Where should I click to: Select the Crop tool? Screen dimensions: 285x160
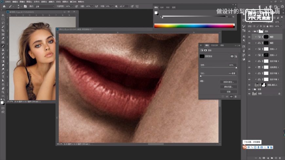[x=3, y=30]
